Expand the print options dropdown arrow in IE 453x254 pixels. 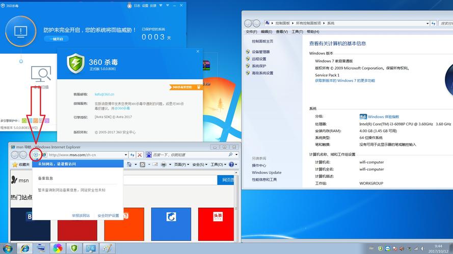tap(170, 165)
